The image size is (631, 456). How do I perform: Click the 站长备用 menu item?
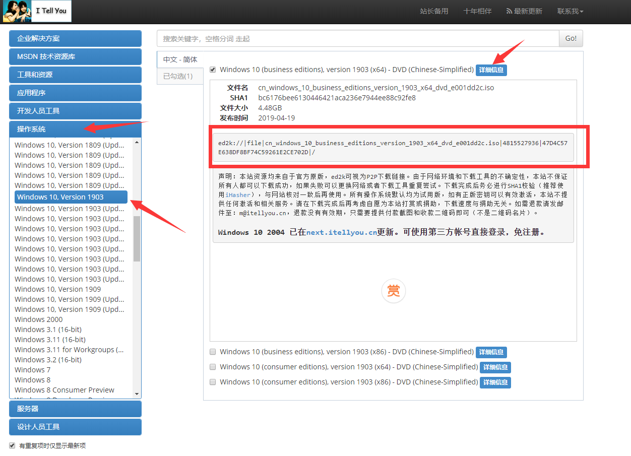pyautogui.click(x=434, y=11)
